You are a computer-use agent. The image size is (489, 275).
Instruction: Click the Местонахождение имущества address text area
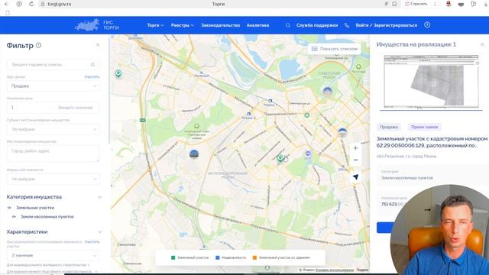click(53, 154)
